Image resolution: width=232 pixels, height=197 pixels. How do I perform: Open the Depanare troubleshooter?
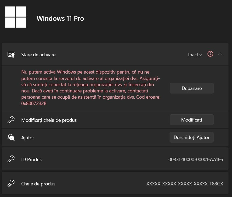(192, 88)
